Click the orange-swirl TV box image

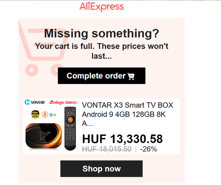(x=44, y=136)
